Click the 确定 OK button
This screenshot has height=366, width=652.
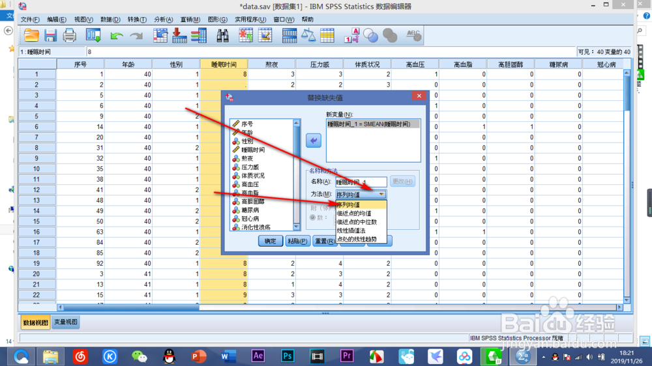(271, 241)
